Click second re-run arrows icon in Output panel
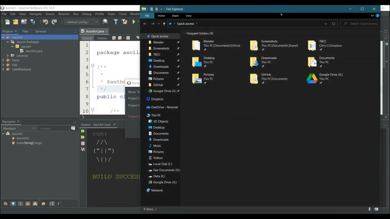This screenshot has height=219, width=390. click(83, 137)
